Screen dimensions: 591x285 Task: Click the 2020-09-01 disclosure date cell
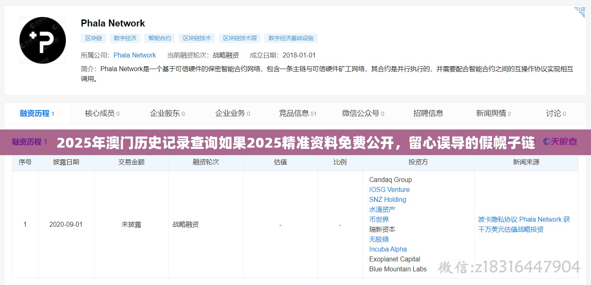click(x=66, y=224)
